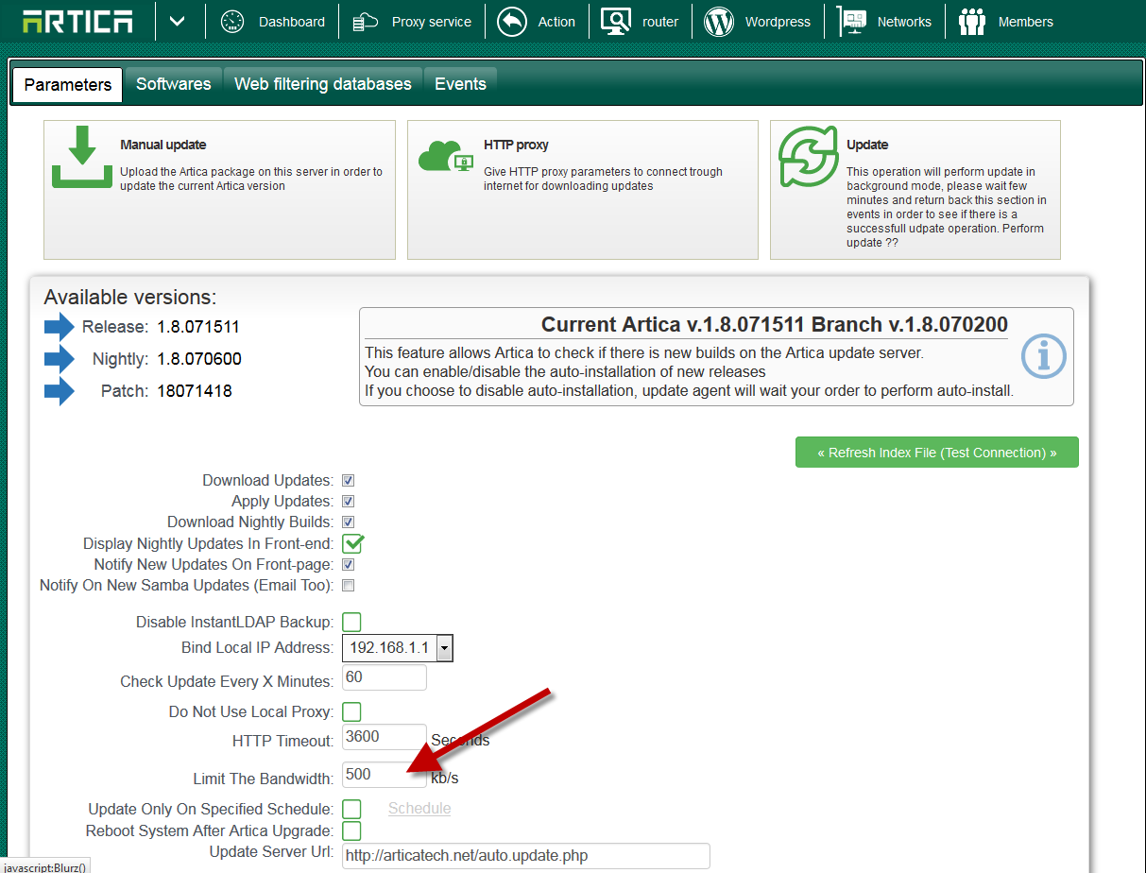Click the Action back-arrow icon

(x=512, y=21)
